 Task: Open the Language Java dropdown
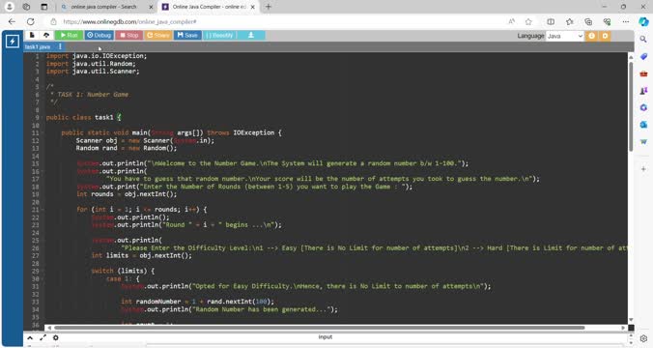point(565,36)
